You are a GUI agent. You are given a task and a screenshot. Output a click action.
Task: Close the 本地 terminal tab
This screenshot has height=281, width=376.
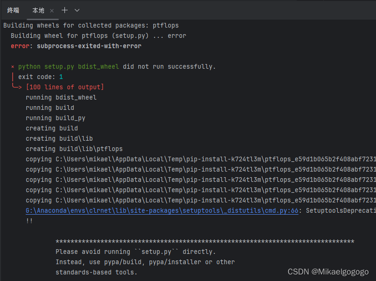pyautogui.click(x=52, y=11)
